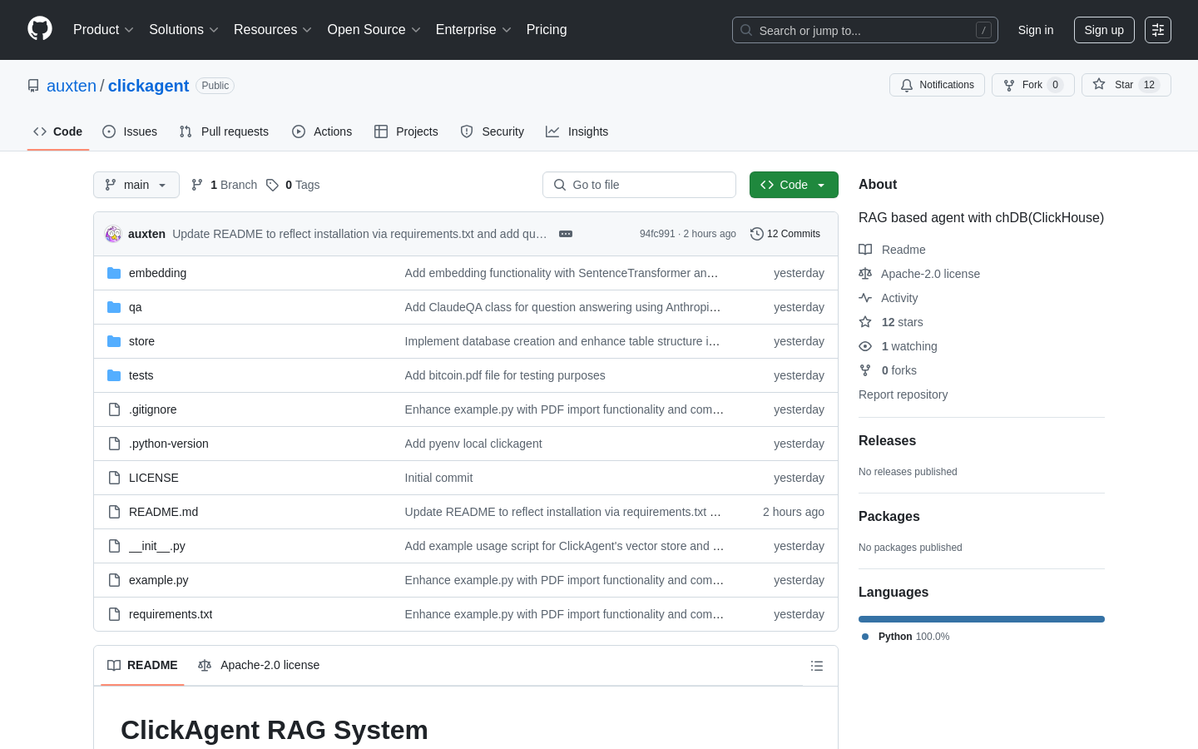This screenshot has height=749, width=1198.
Task: Expand the Open Source menu
Action: (374, 30)
